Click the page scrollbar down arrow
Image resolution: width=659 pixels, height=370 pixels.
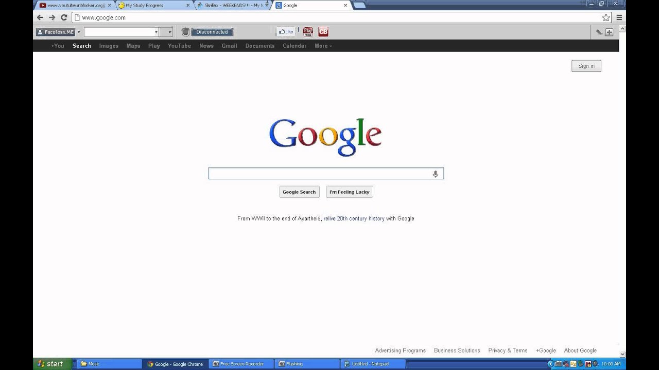click(622, 354)
